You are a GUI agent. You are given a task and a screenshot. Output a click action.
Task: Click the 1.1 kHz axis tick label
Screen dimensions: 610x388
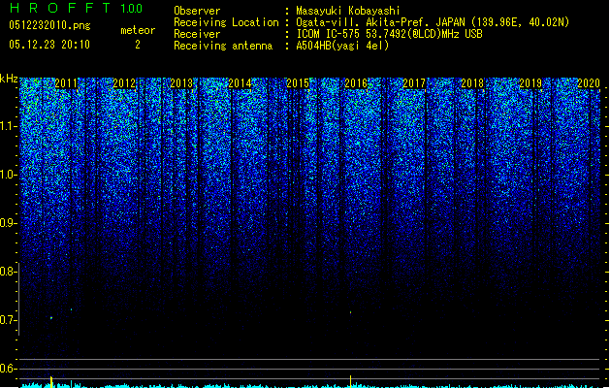9,126
